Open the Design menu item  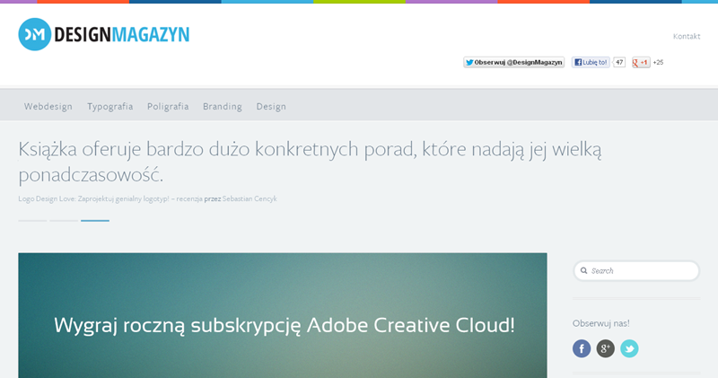(271, 106)
